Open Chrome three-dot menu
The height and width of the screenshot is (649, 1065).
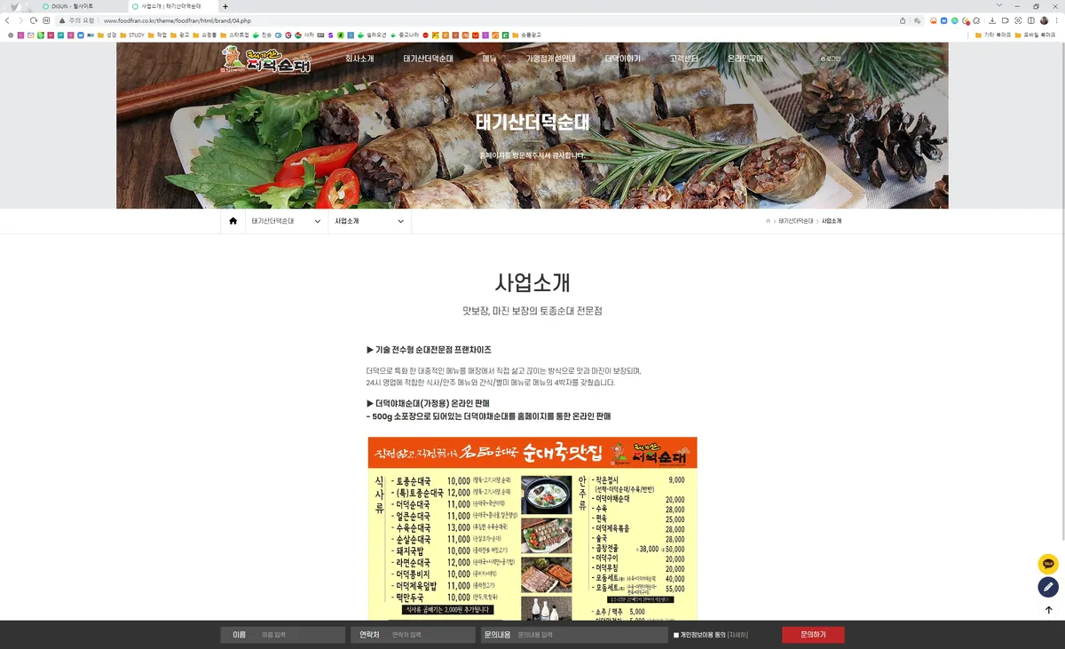1057,20
